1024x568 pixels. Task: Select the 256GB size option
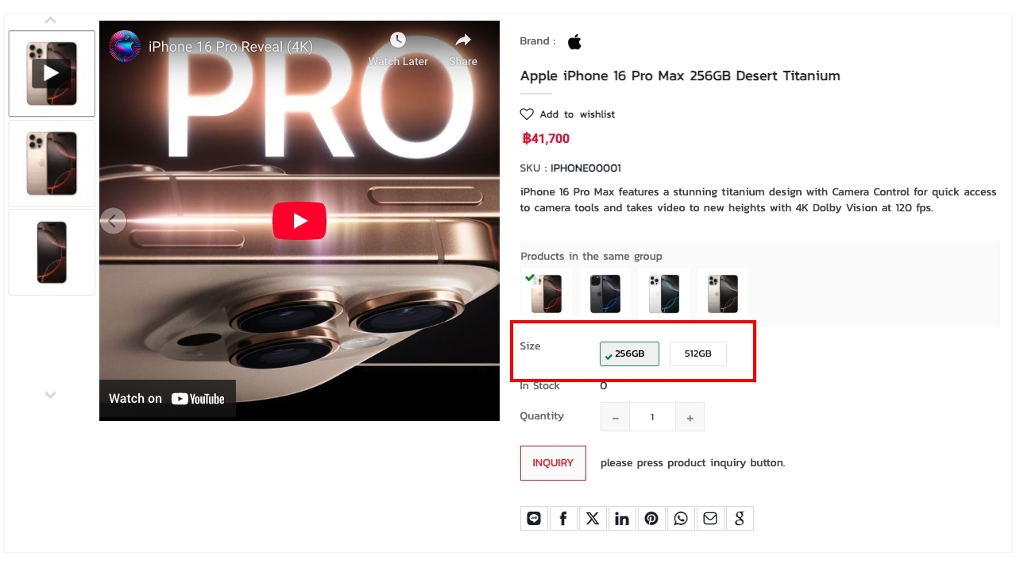coord(629,354)
